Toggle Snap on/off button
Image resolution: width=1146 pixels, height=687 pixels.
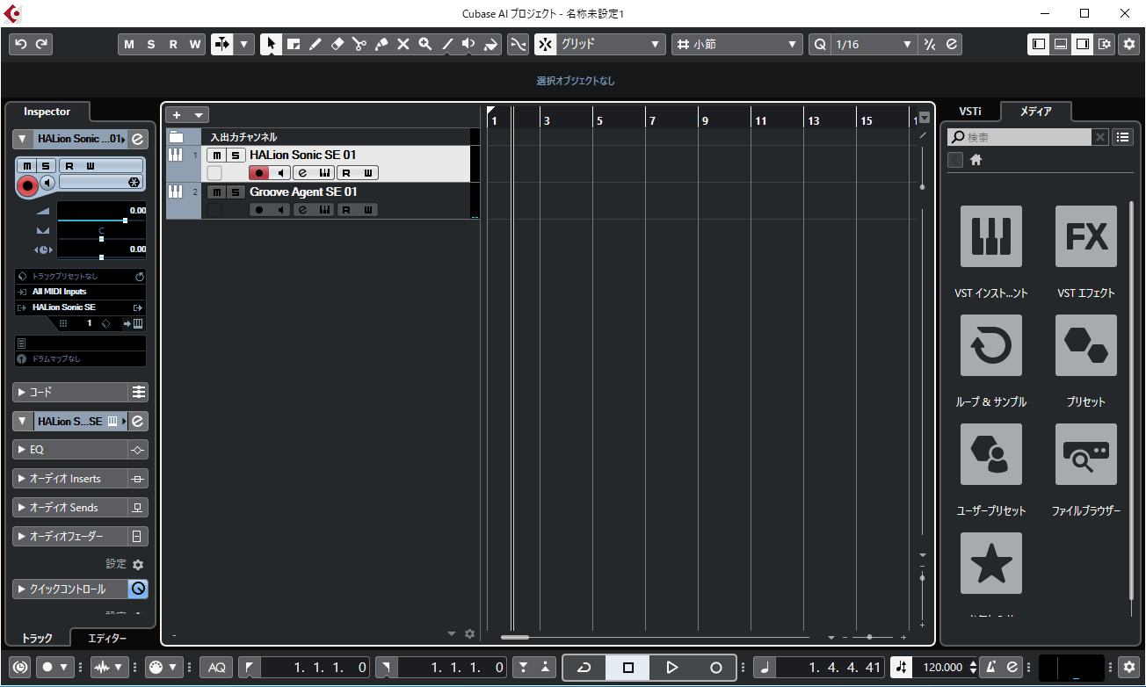[x=546, y=44]
